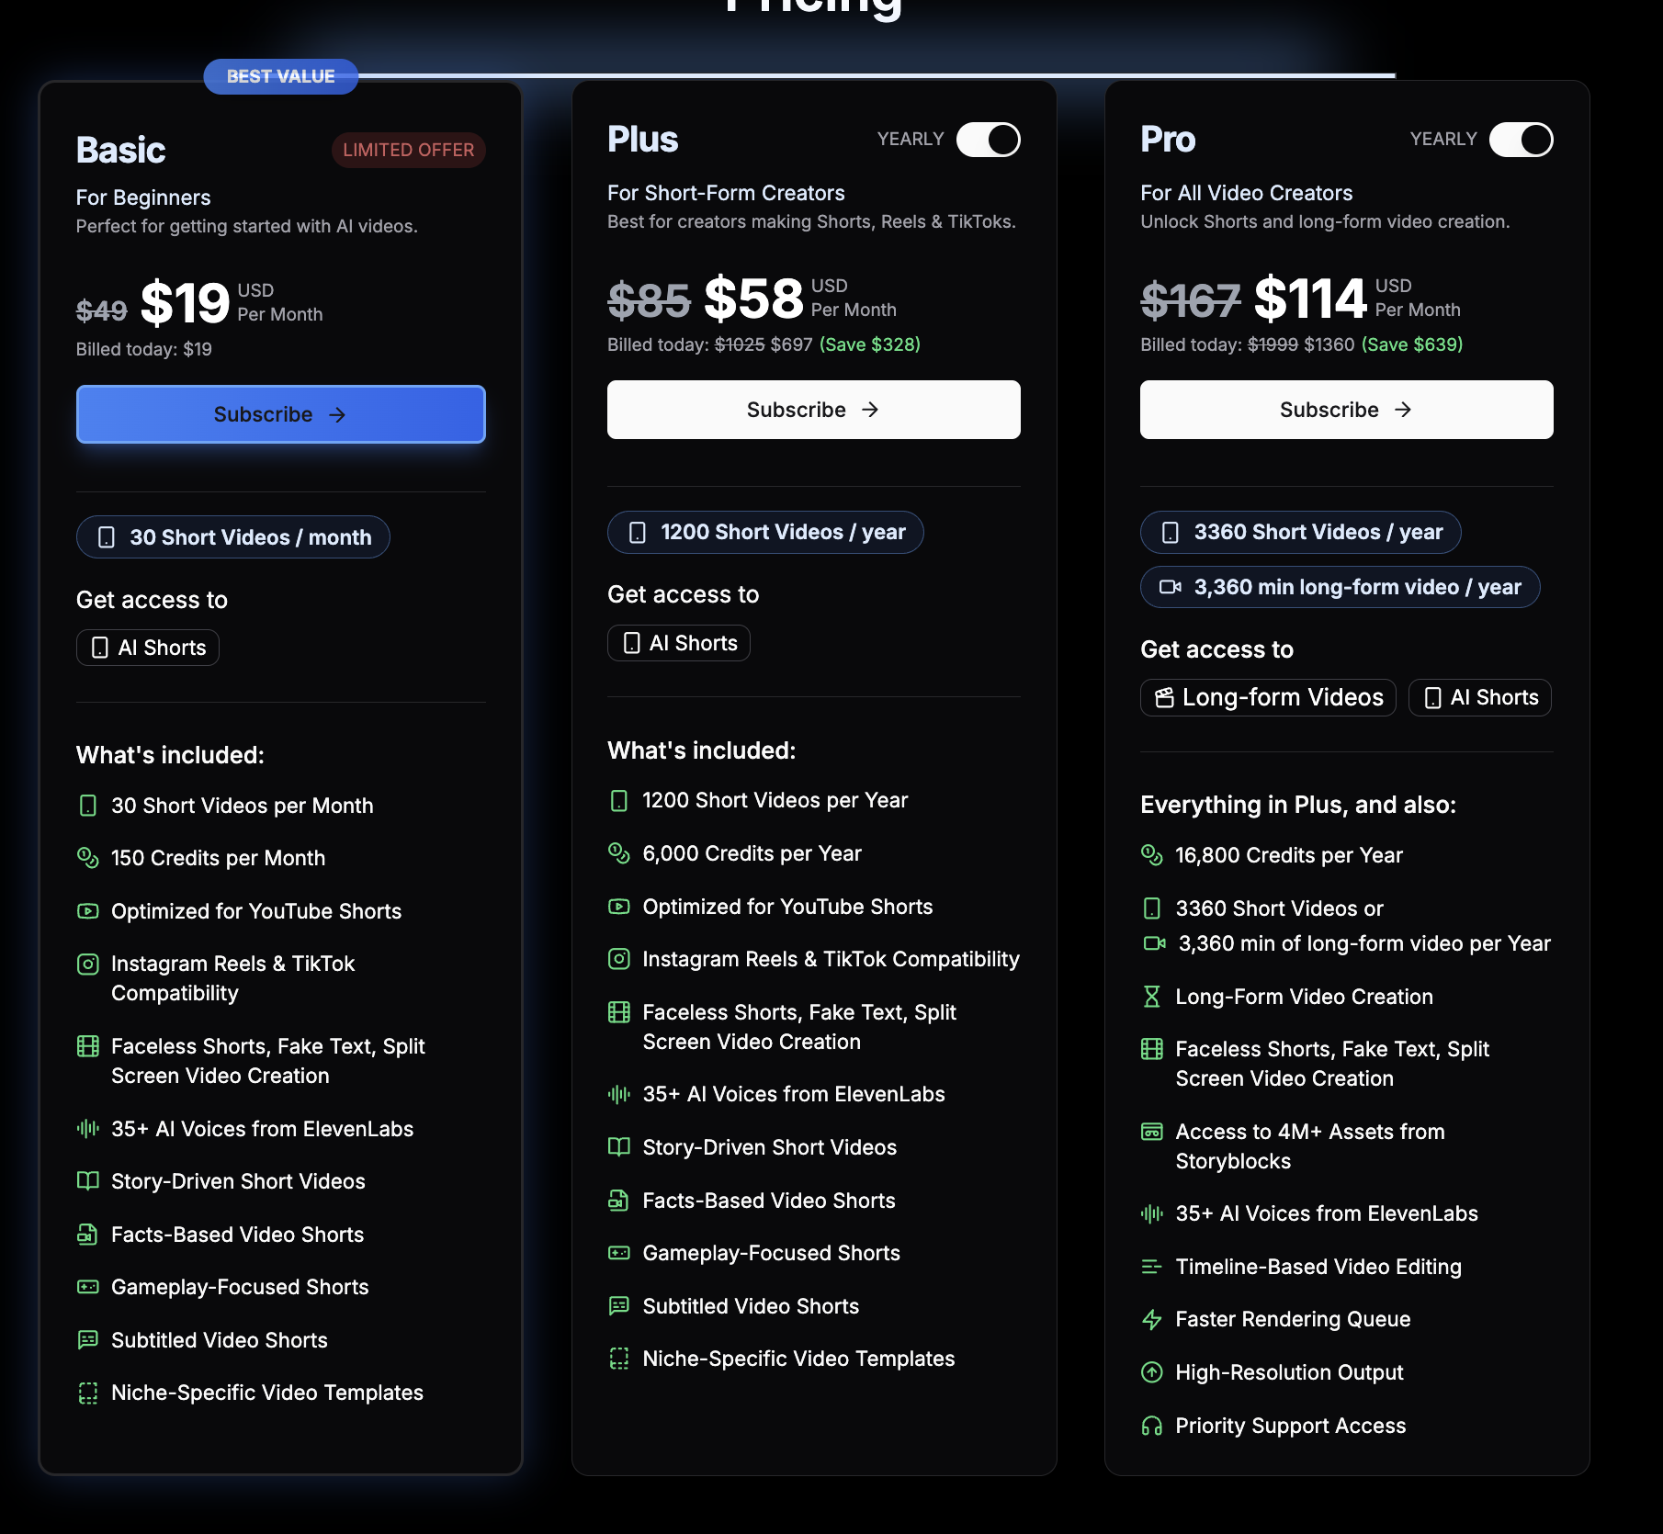Click Storyblocks assets icon in Pro plan
The width and height of the screenshot is (1663, 1534).
(1152, 1132)
